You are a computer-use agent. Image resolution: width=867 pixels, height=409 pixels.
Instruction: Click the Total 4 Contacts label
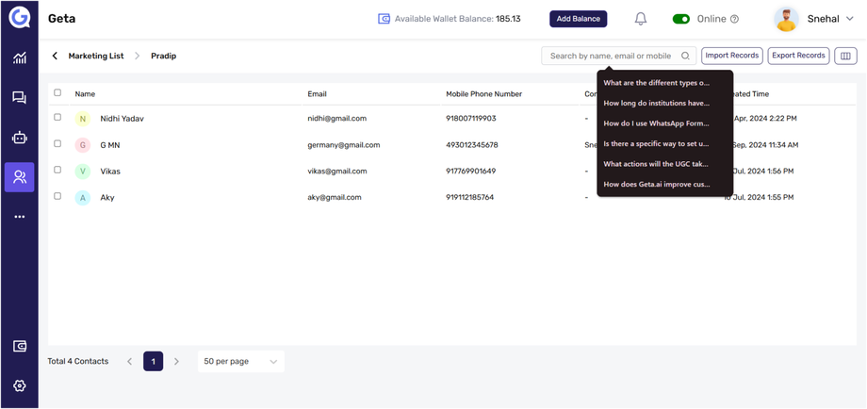tap(78, 362)
